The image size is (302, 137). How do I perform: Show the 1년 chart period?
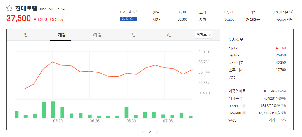133,35
